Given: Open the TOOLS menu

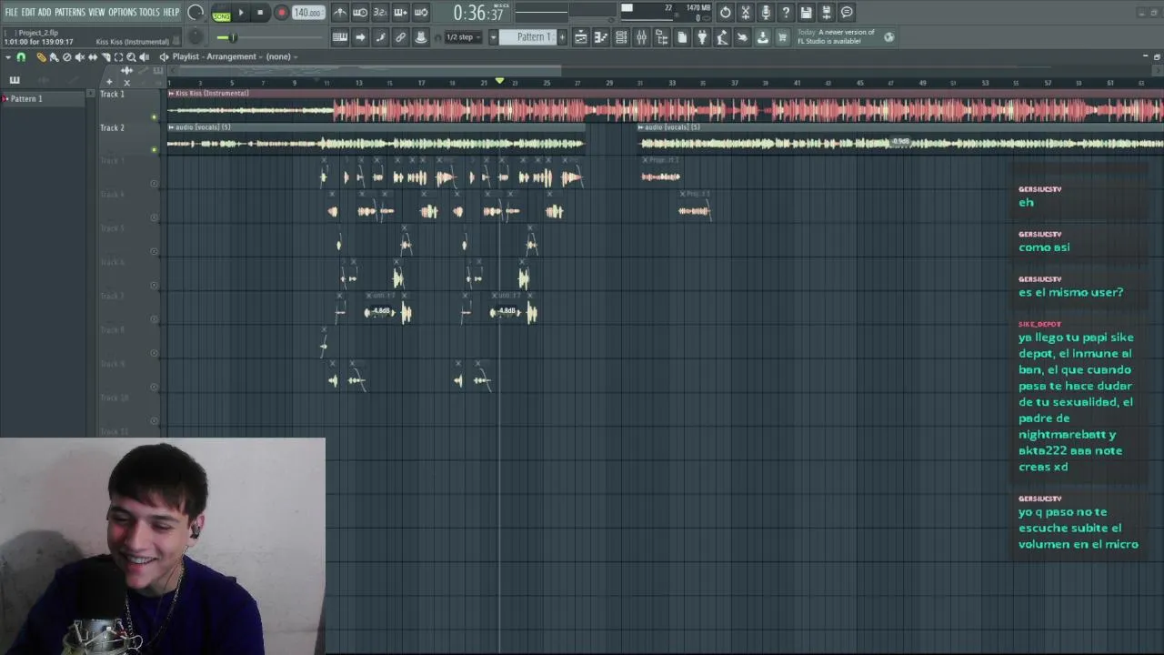Looking at the screenshot, I should (x=149, y=12).
